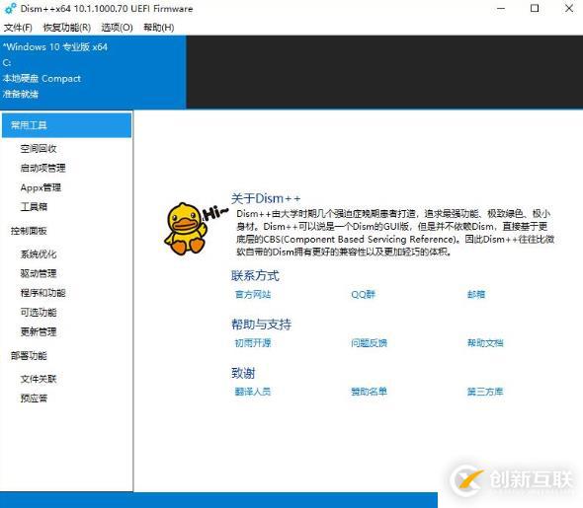583x508 pixels.
Task: Open the QQ群 link
Action: (x=363, y=294)
